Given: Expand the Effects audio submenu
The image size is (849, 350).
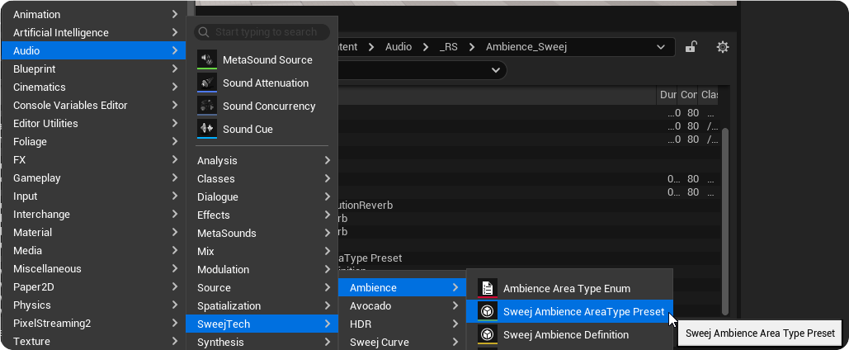Looking at the screenshot, I should (262, 215).
